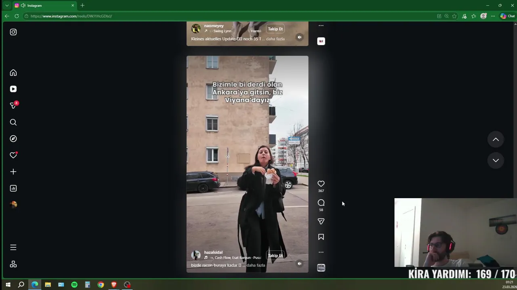
Task: Open a new browser tab
Action: click(82, 6)
